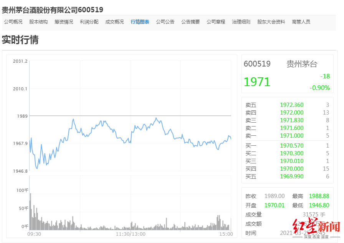This screenshot has height=243, width=344.
Task: Open the 成交概况 tab
Action: (x=114, y=22)
